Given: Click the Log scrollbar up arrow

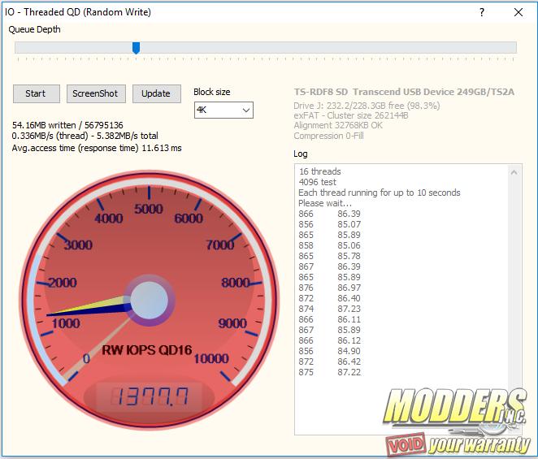Looking at the screenshot, I should pyautogui.click(x=514, y=172).
